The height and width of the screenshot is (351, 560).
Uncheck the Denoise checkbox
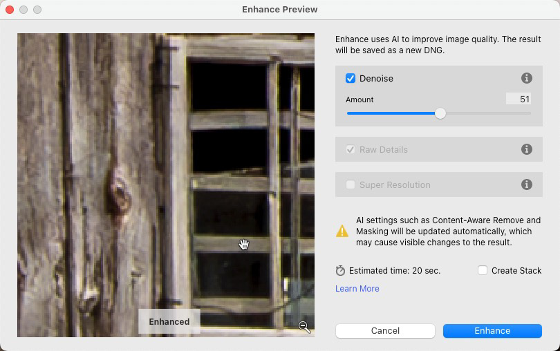point(351,78)
